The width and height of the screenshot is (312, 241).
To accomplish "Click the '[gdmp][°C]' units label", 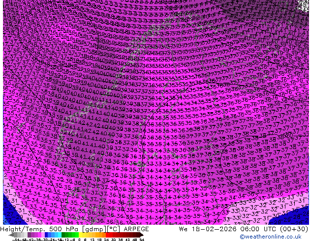I will tap(102, 229).
